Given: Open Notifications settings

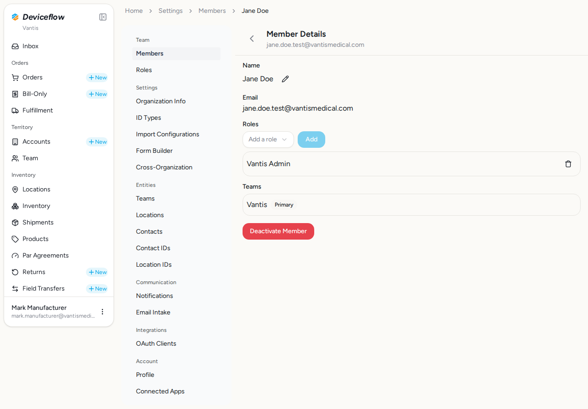Looking at the screenshot, I should (x=176, y=296).
